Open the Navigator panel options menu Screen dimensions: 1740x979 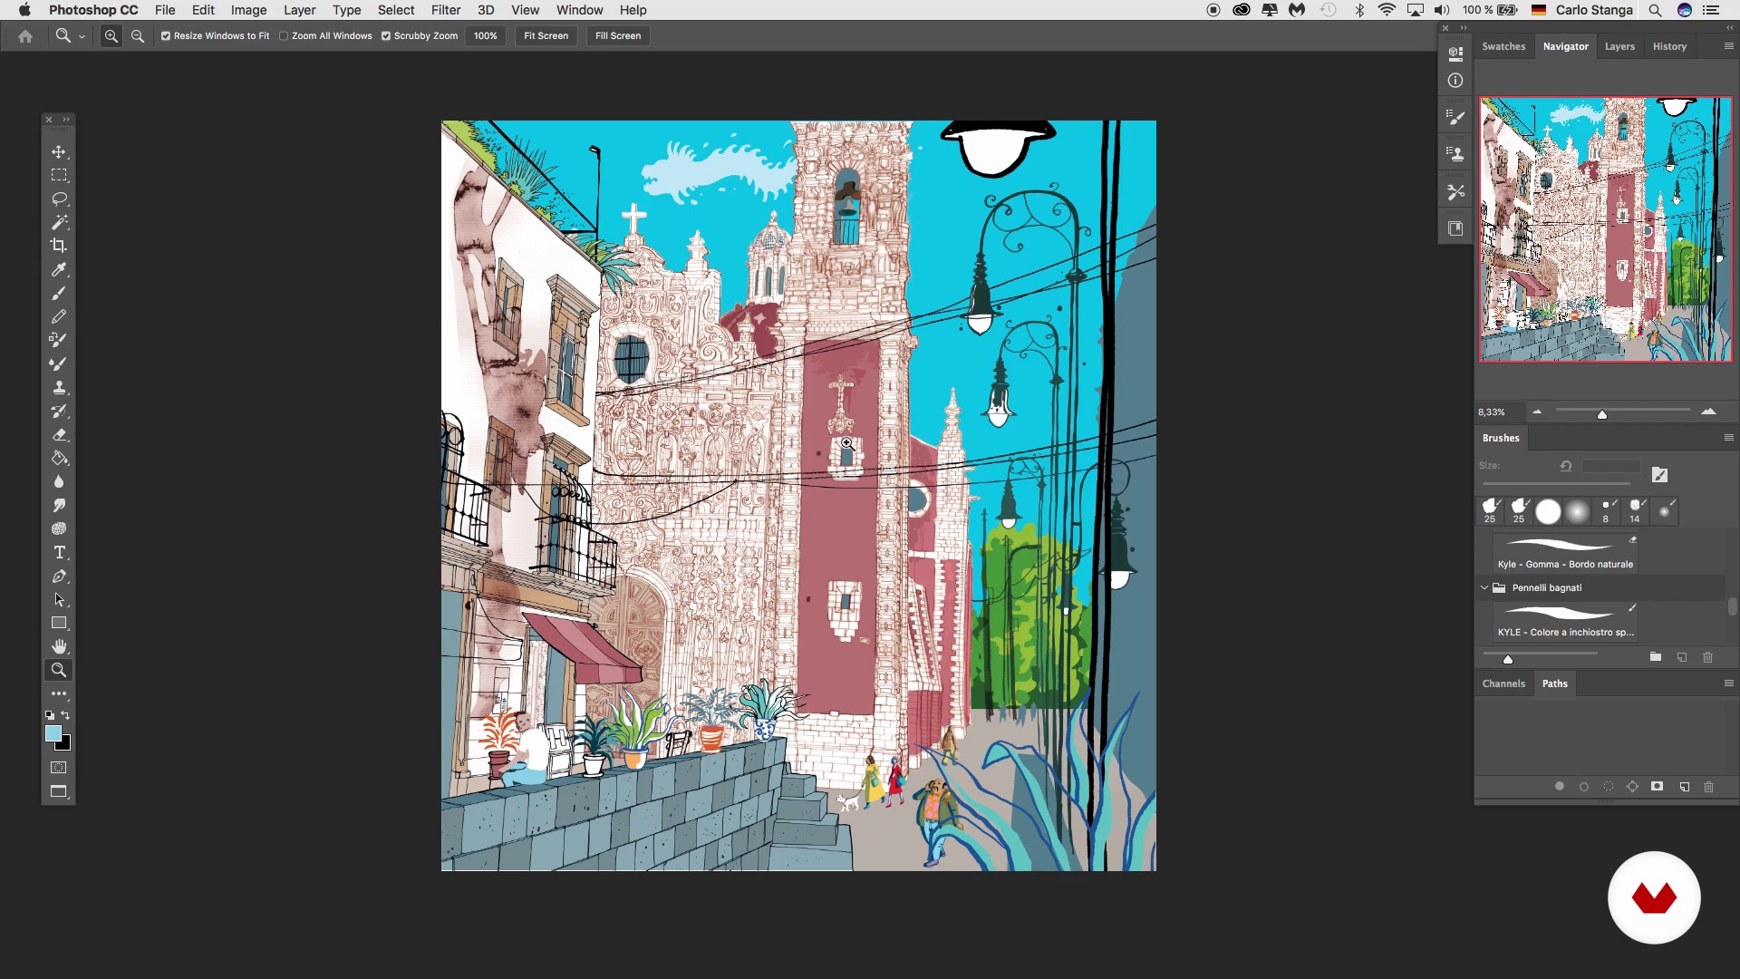pos(1728,46)
